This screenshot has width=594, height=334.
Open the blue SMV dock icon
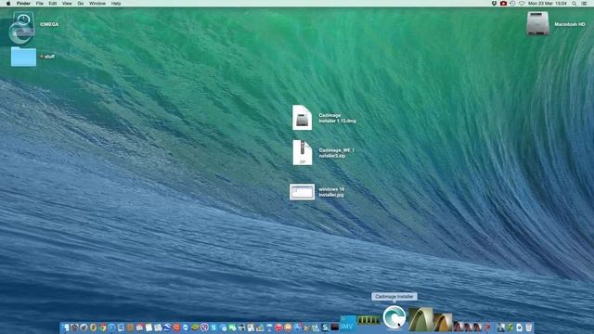click(347, 324)
